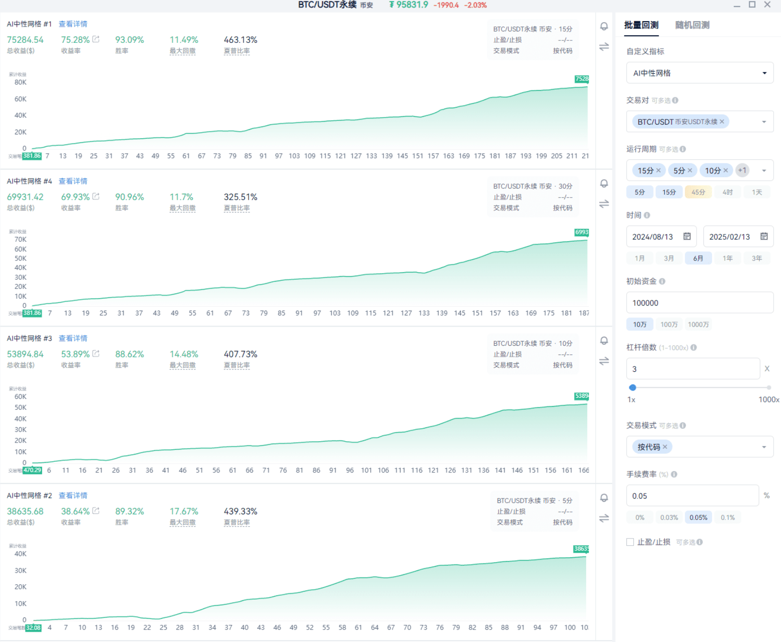This screenshot has height=642, width=781.
Task: Click the leverage slider handle
Action: (633, 387)
